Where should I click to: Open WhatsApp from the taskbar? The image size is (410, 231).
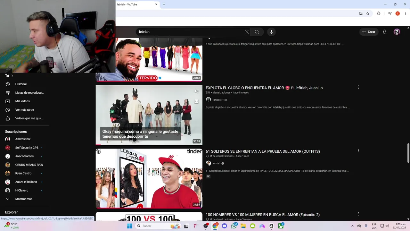pos(234,226)
